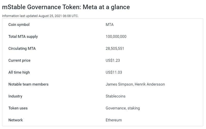This screenshot has height=129, width=206.
Task: Click the "Governance, staking" value
Action: tap(123, 108)
